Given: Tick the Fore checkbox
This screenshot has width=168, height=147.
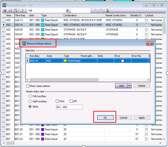Looking at the screenshot, I should (57, 101).
